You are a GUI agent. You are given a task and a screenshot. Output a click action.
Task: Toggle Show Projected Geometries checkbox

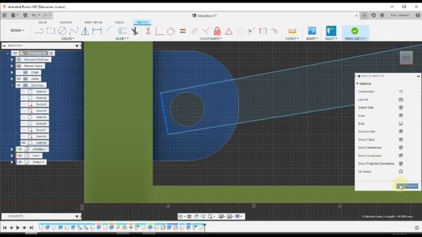point(401,163)
